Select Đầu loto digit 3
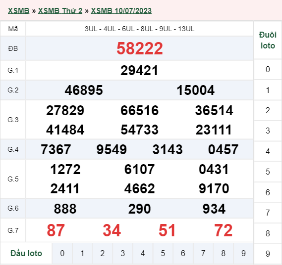The height and width of the screenshot is (265, 282). 122,253
